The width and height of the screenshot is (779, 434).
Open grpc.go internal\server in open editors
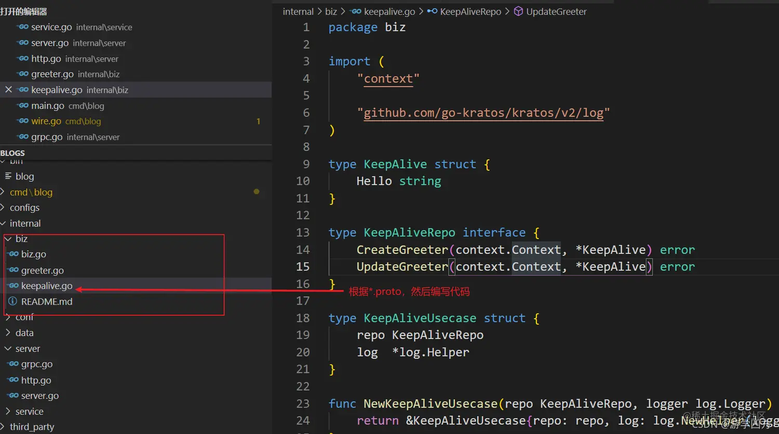(x=136, y=137)
